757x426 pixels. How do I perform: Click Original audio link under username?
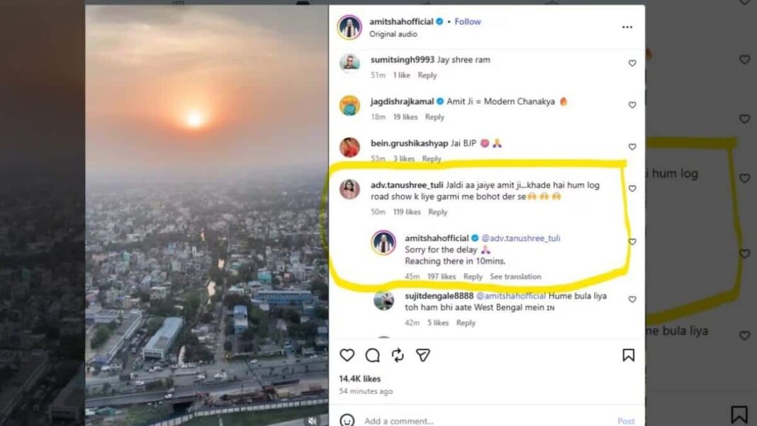click(393, 34)
